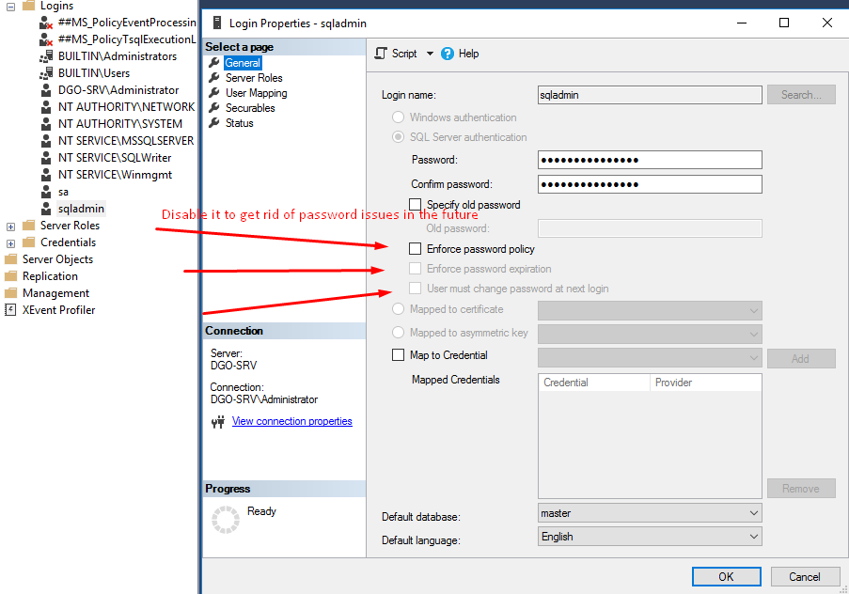Select the NT SERVICE\SQLWriter login icon
849x594 pixels.
(x=46, y=157)
